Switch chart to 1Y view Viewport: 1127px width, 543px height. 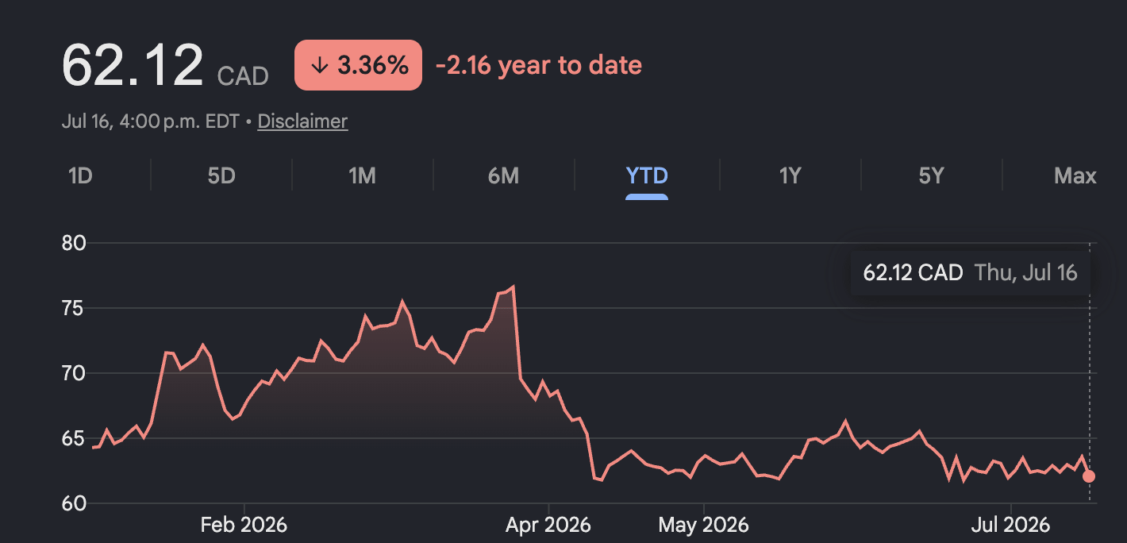[790, 175]
